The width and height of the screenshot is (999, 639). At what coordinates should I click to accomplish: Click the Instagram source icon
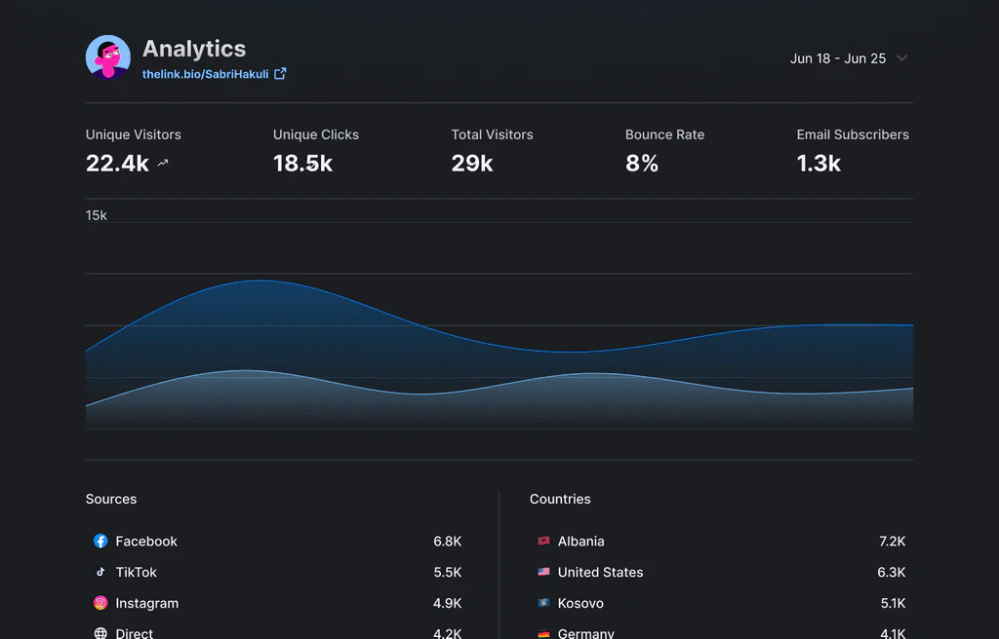[100, 603]
